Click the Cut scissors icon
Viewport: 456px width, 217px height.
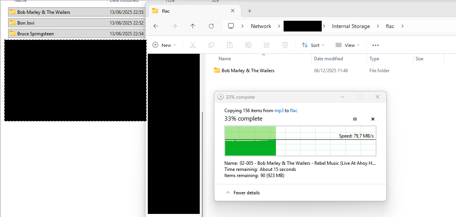click(x=193, y=45)
